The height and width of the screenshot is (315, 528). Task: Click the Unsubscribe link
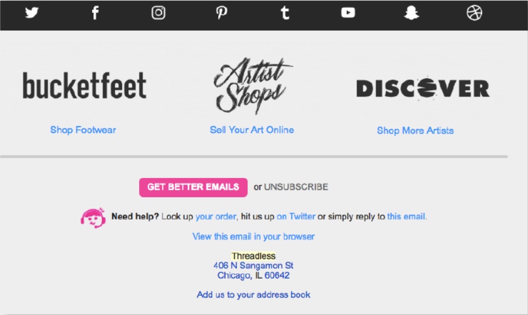[296, 187]
